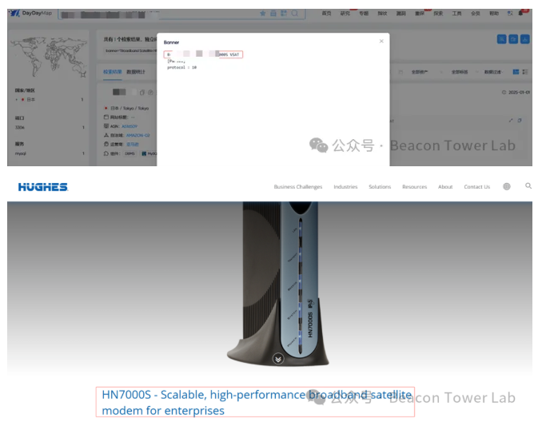Open Business Challenges menu on Hughes
Viewport: 542px width, 438px height.
click(298, 187)
